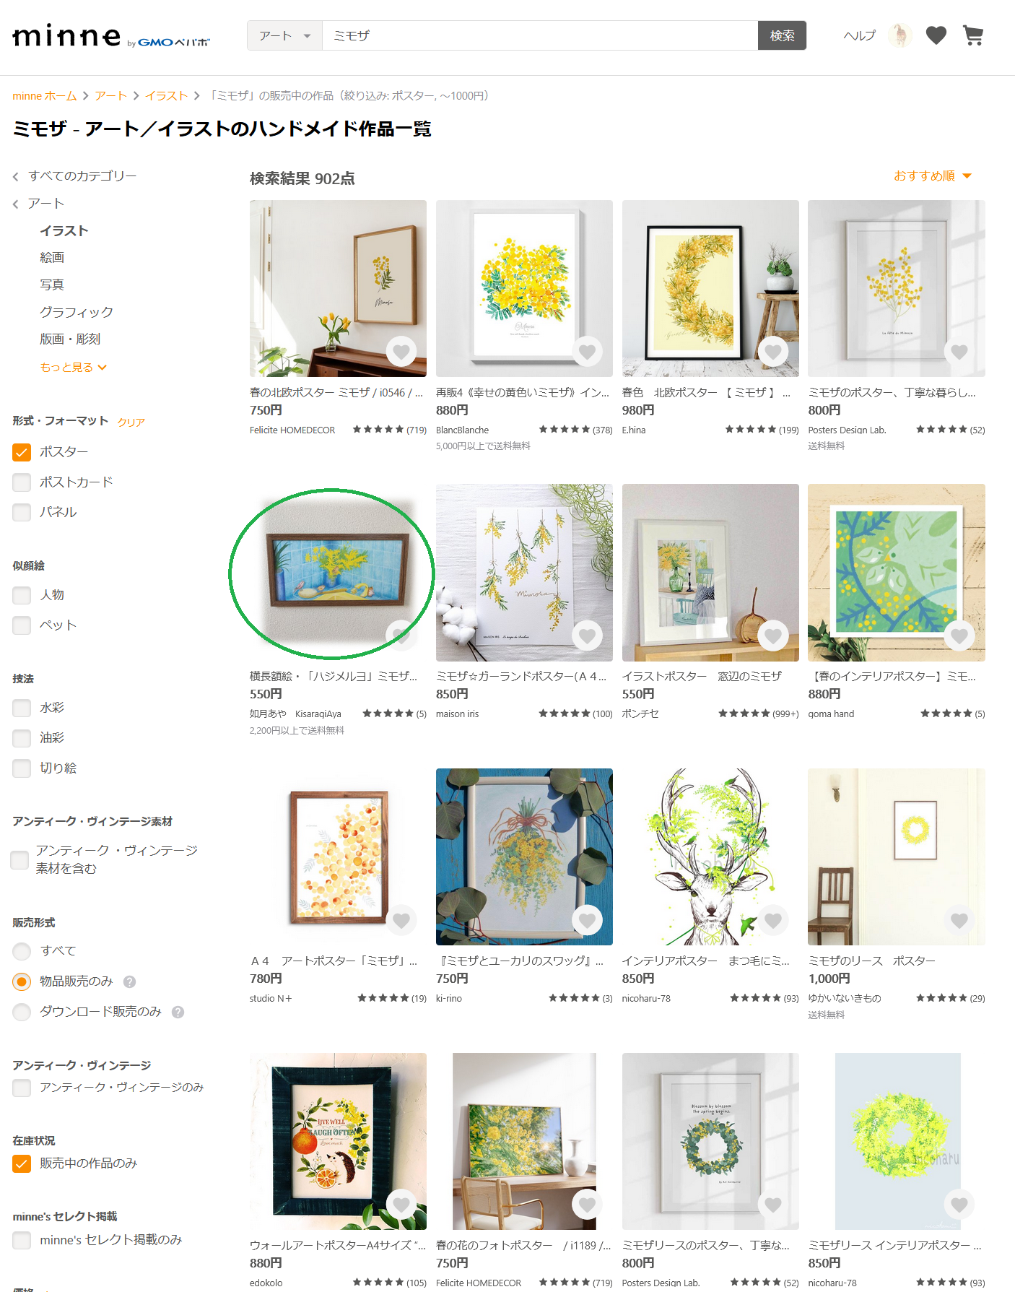1015x1292 pixels.
Task: Go to イラスト in breadcrumb
Action: click(x=166, y=95)
